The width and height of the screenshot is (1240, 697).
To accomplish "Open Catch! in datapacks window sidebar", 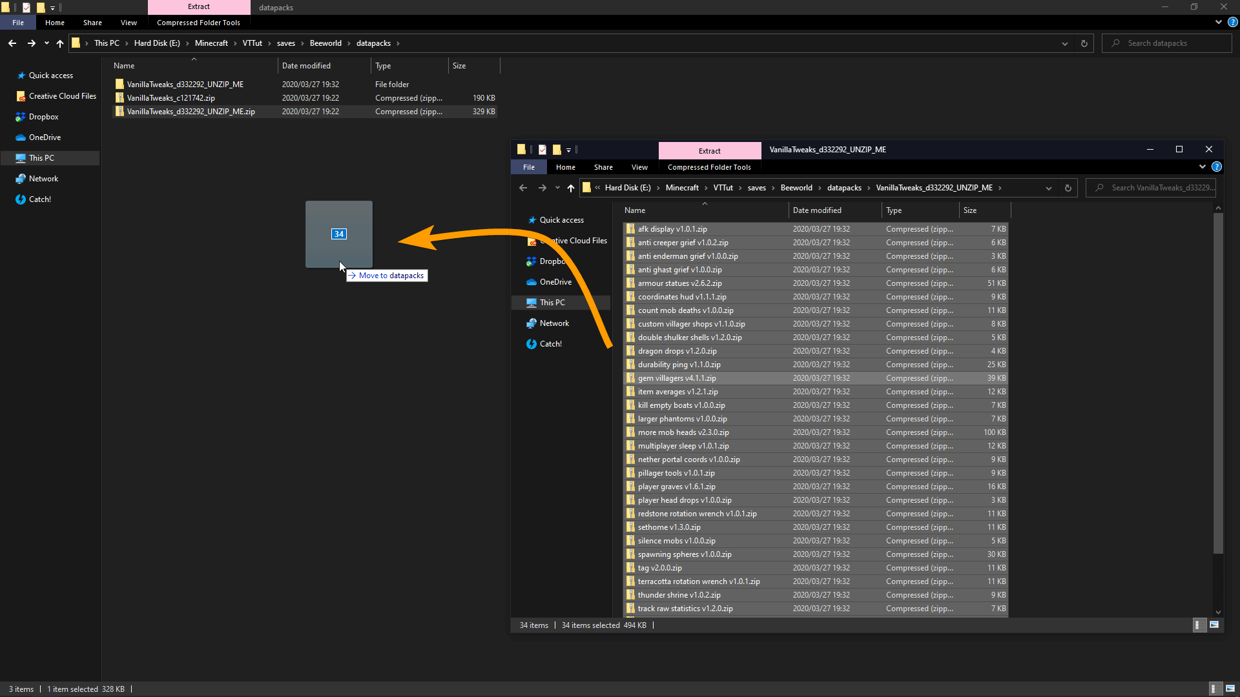I will coord(39,199).
